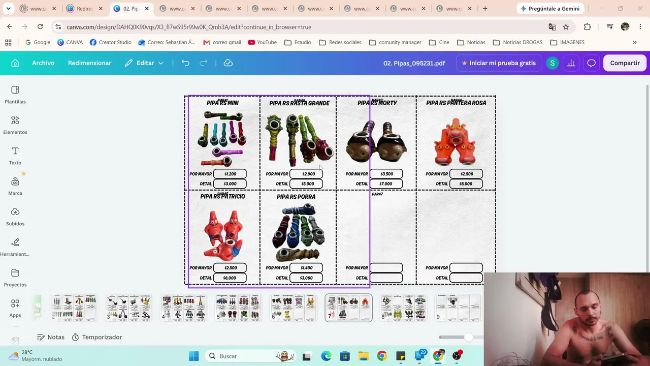
Task: Click Pregúntale a Gemini button
Action: [550, 9]
